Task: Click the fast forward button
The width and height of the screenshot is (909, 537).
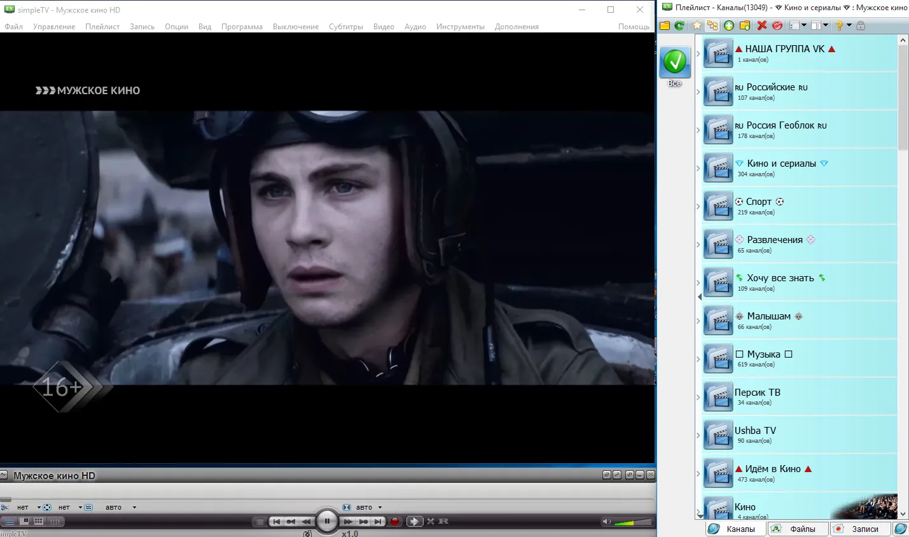Action: [348, 522]
